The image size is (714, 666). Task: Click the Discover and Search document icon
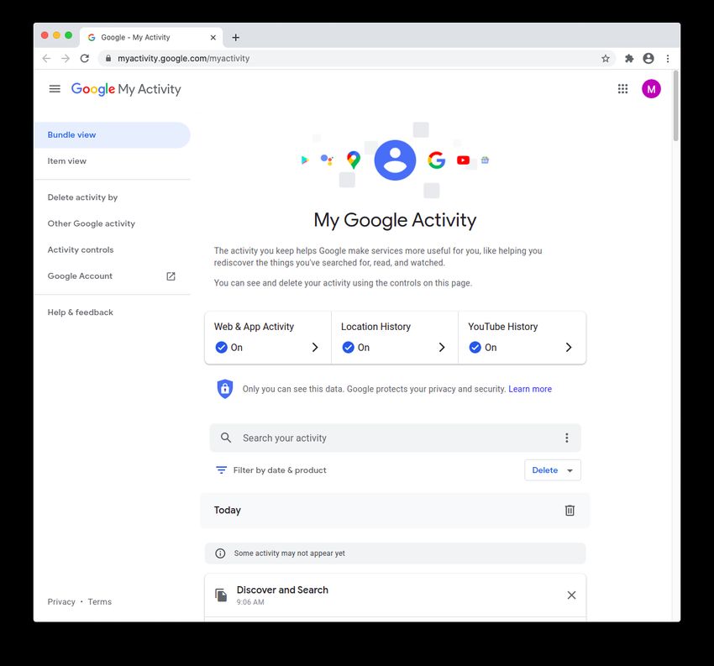(x=221, y=595)
